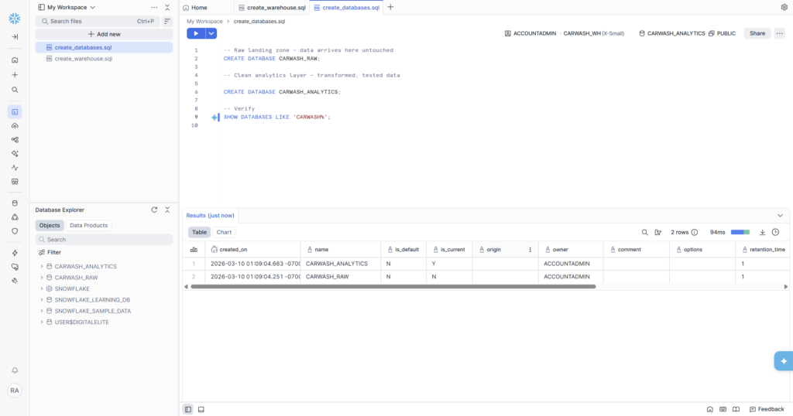Open workspace settings gear icon
This screenshot has height=416, width=793.
coord(784,7)
